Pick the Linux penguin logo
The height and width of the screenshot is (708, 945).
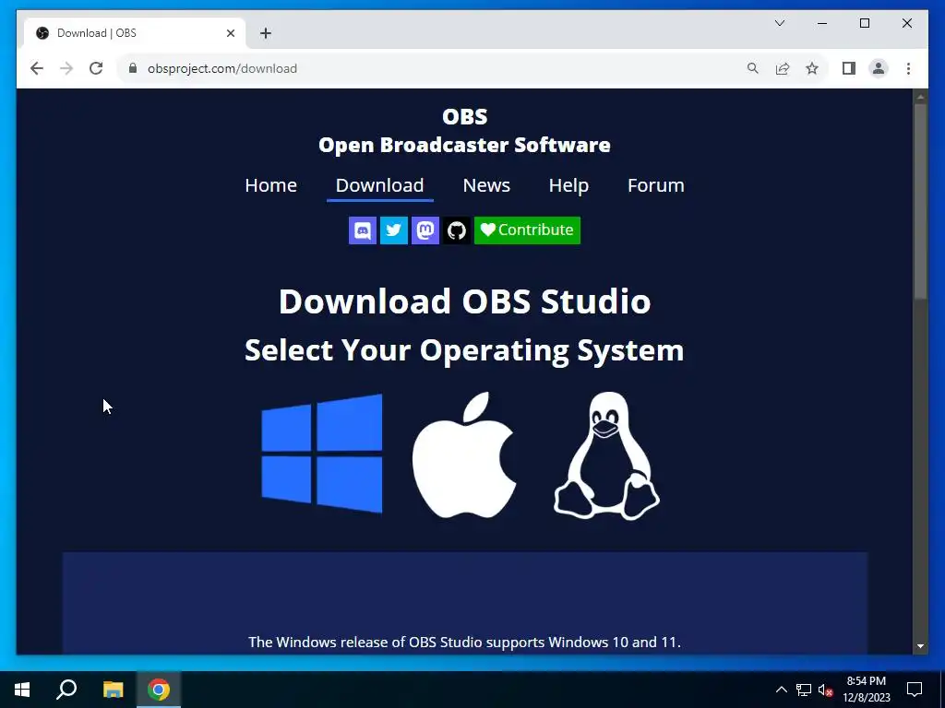point(607,455)
